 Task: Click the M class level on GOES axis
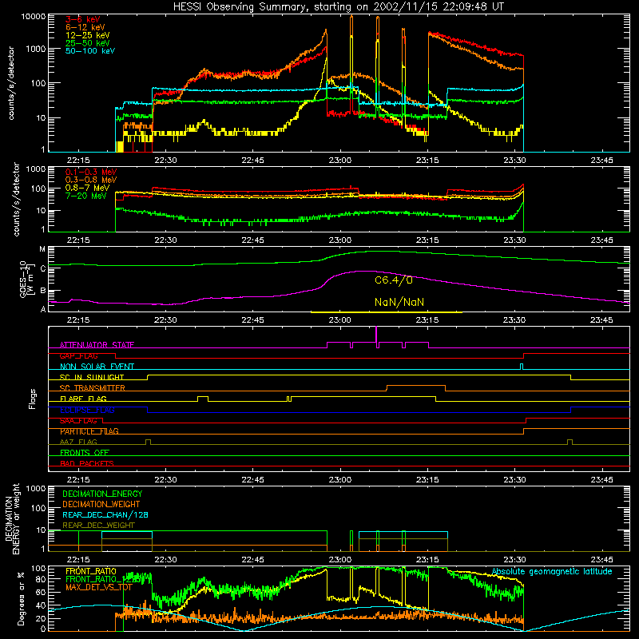pos(42,249)
